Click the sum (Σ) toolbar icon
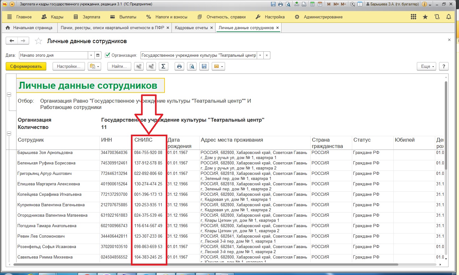 (x=163, y=66)
